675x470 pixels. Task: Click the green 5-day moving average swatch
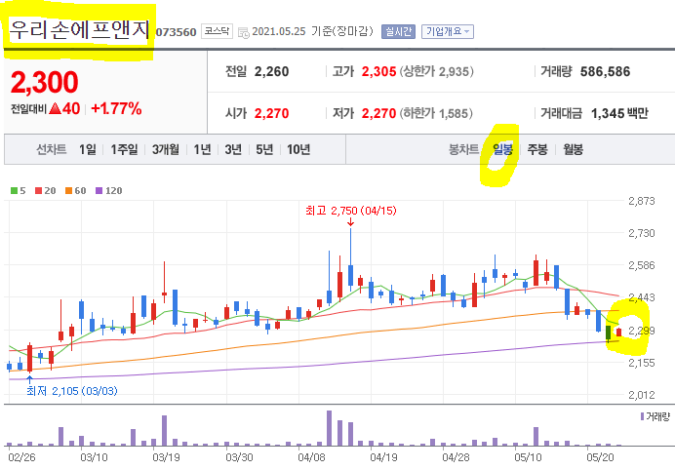(15, 191)
